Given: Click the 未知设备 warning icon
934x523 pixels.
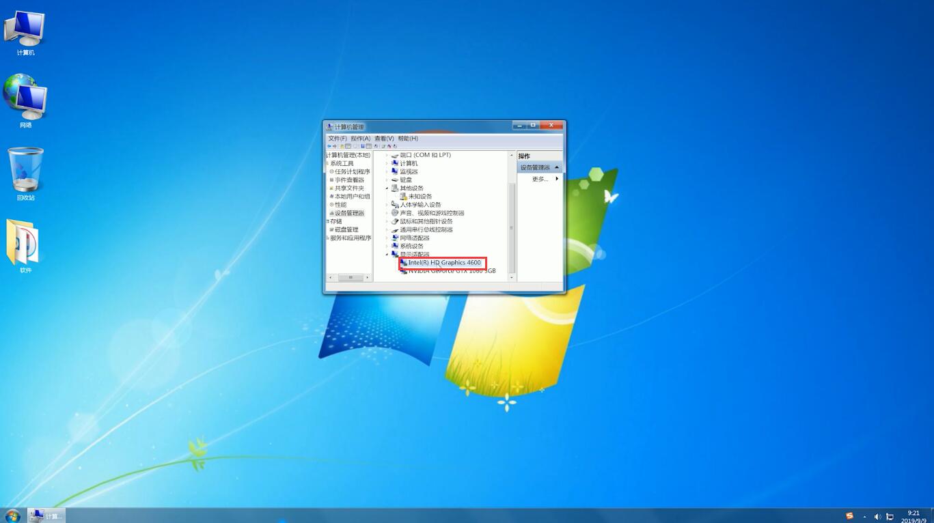Looking at the screenshot, I should click(x=403, y=196).
